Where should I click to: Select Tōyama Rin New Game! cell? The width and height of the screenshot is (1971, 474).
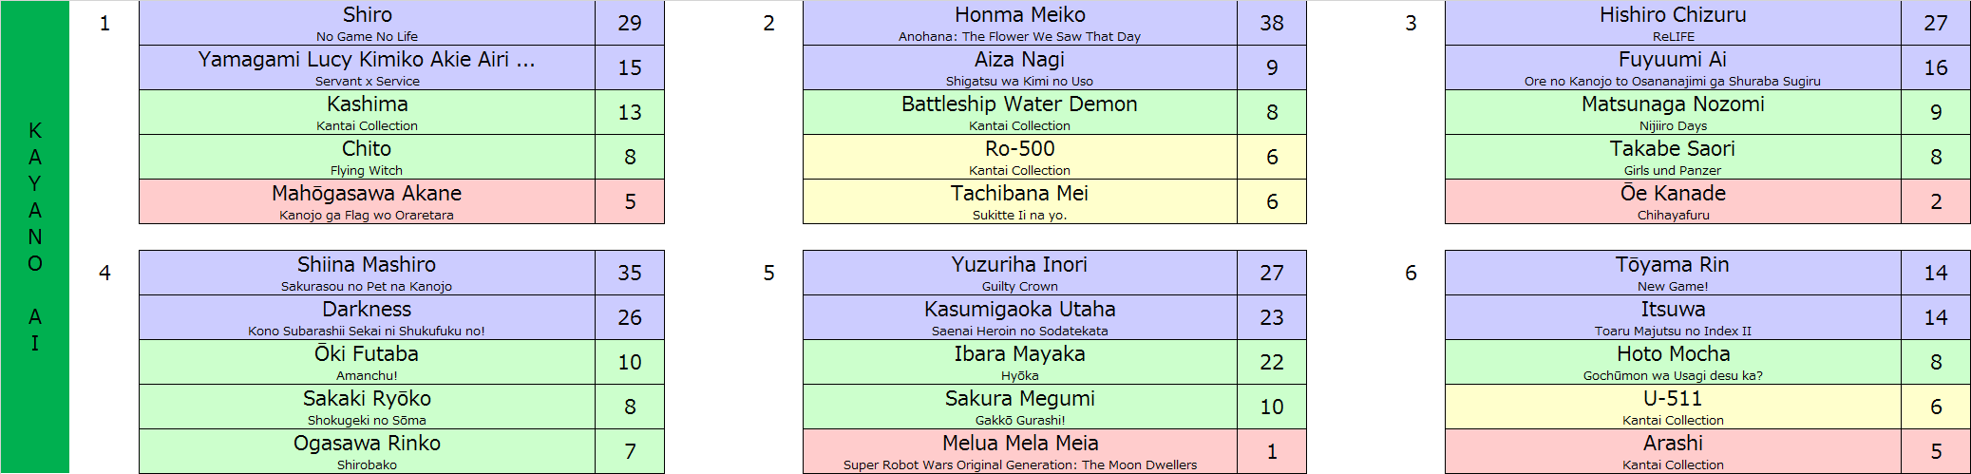coord(1673,273)
